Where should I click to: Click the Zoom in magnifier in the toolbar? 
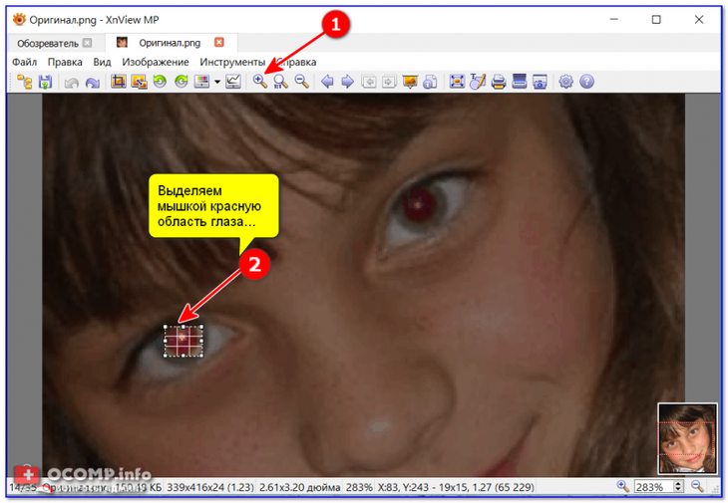(260, 82)
